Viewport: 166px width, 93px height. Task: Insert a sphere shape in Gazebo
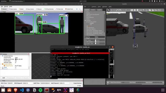tap(135, 10)
